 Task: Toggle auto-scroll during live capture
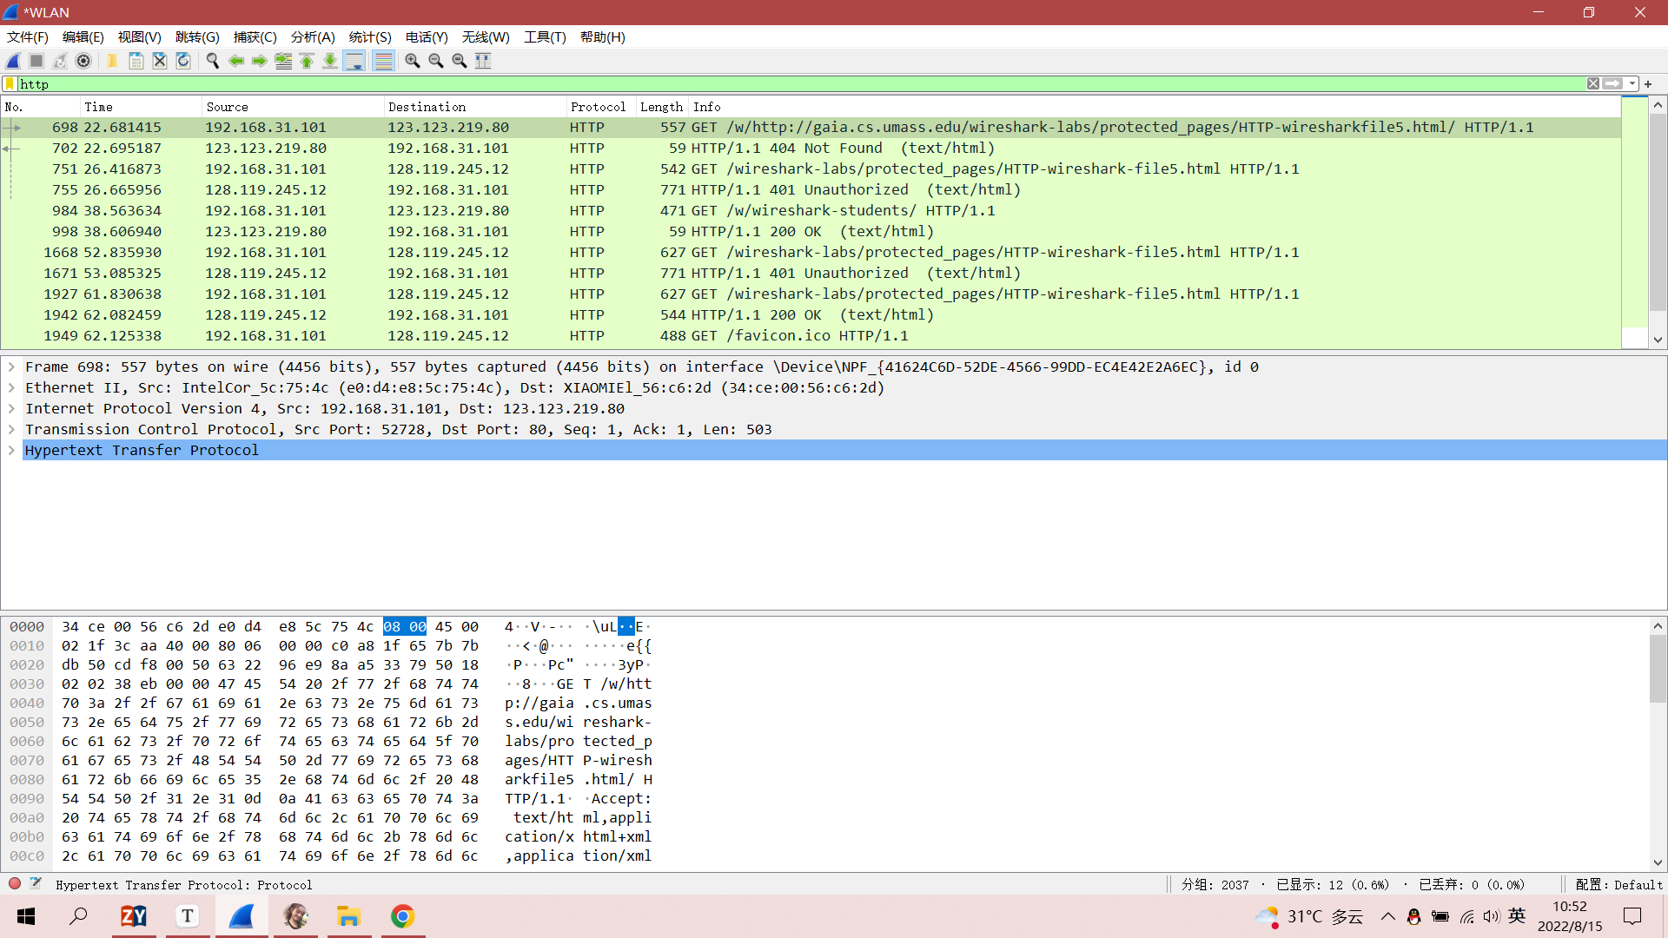click(x=354, y=61)
